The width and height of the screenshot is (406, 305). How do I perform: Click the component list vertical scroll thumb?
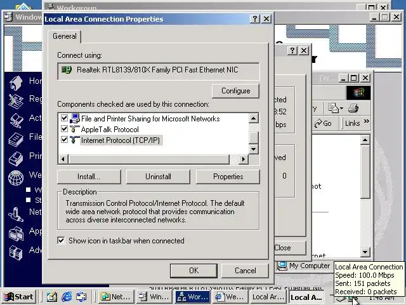254,137
